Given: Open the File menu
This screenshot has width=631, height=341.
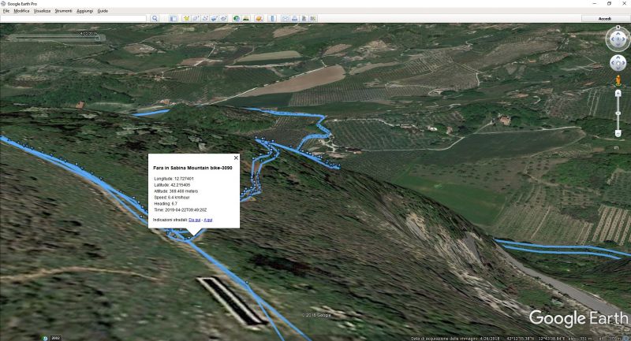Looking at the screenshot, I should pyautogui.click(x=6, y=11).
